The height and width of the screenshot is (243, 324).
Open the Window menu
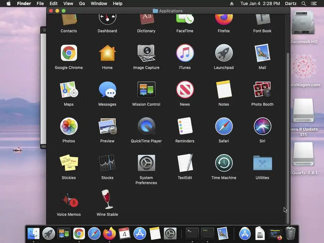99,3
